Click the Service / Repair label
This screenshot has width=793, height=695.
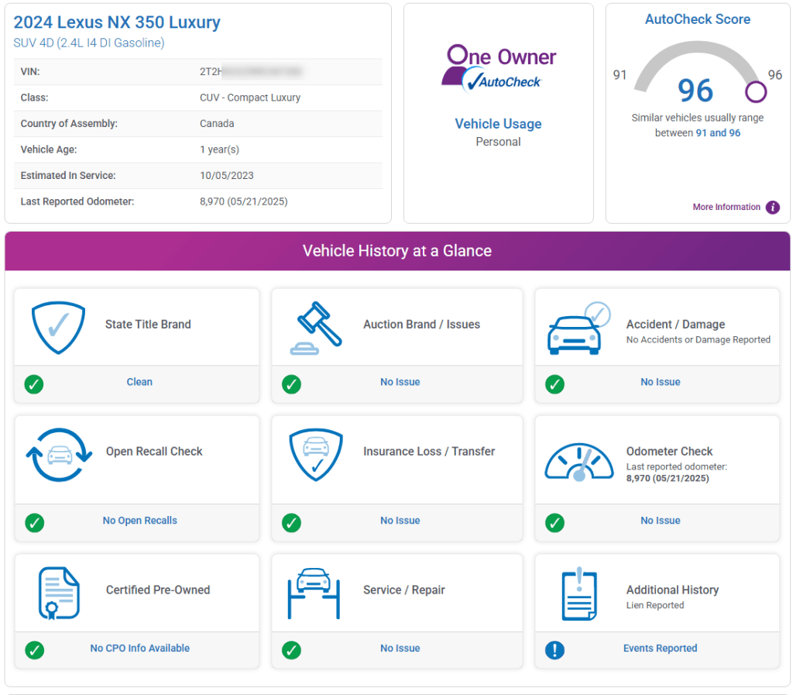point(404,590)
